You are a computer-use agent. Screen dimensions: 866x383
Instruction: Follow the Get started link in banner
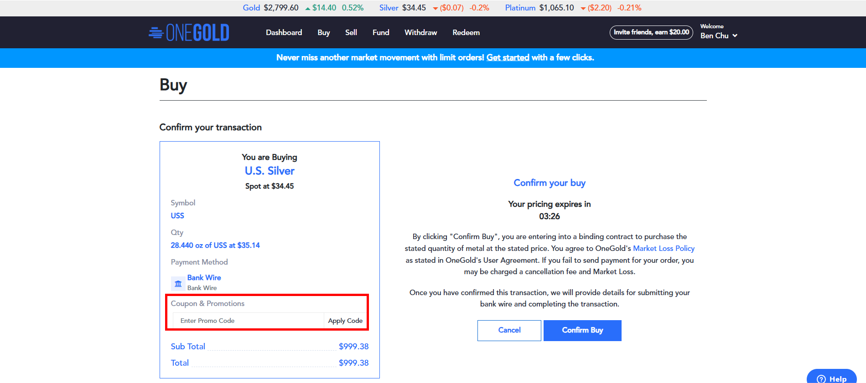[508, 57]
